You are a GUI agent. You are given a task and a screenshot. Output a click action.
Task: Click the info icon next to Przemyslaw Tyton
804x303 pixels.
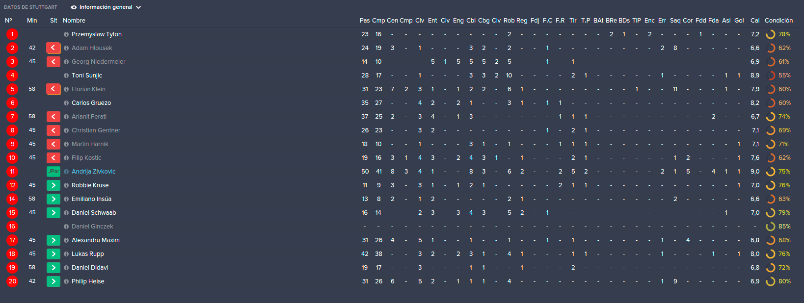[66, 34]
